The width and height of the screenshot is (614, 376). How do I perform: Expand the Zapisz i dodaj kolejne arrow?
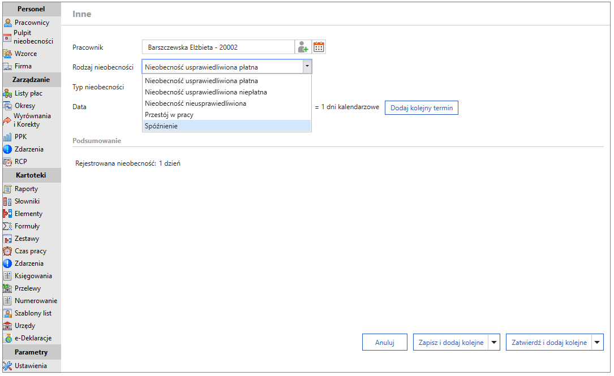click(x=494, y=342)
